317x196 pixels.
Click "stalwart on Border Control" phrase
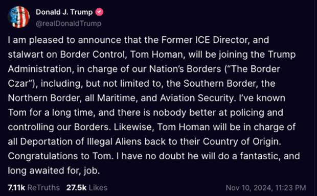point(66,55)
